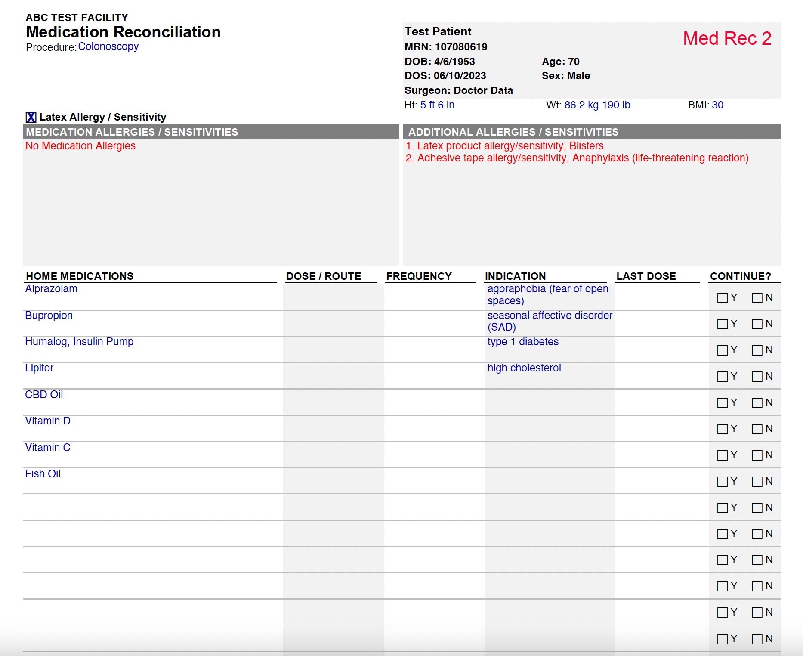Click the Colonoscopy procedure value

[x=108, y=46]
